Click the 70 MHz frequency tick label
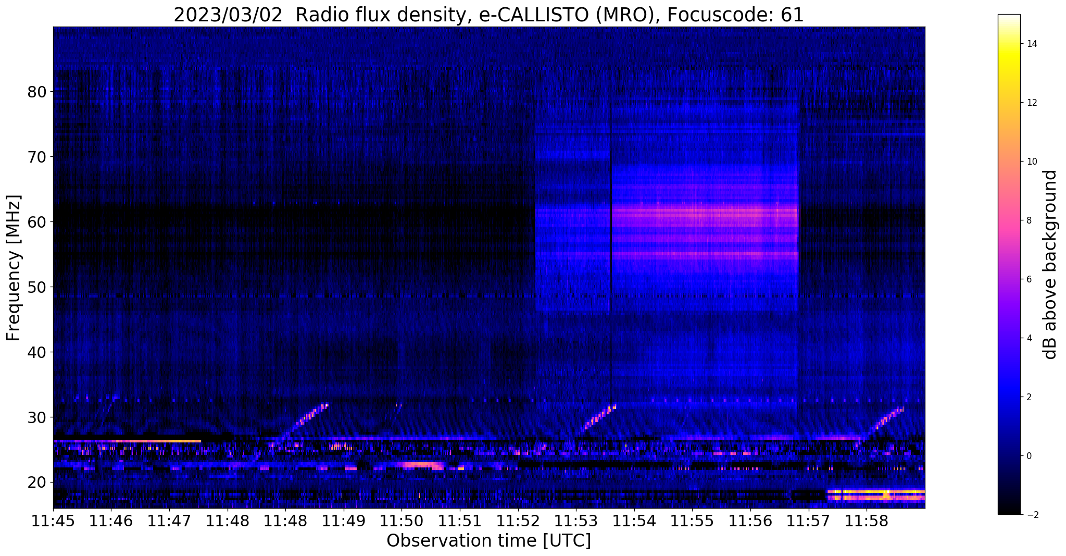Image resolution: width=1066 pixels, height=556 pixels. (37, 157)
